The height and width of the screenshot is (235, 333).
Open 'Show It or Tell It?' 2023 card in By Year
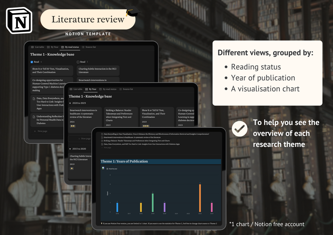point(157,117)
